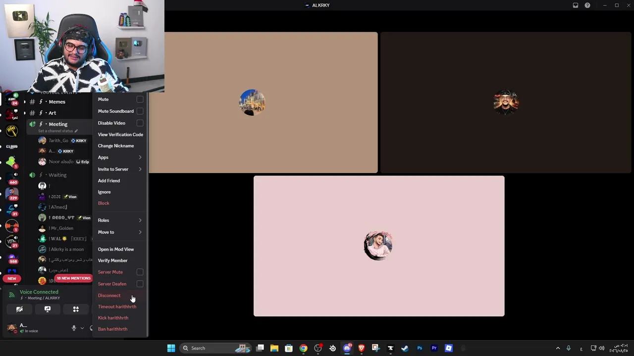634x356 pixels.
Task: Open Premiere Pro from the taskbar
Action: click(434, 348)
